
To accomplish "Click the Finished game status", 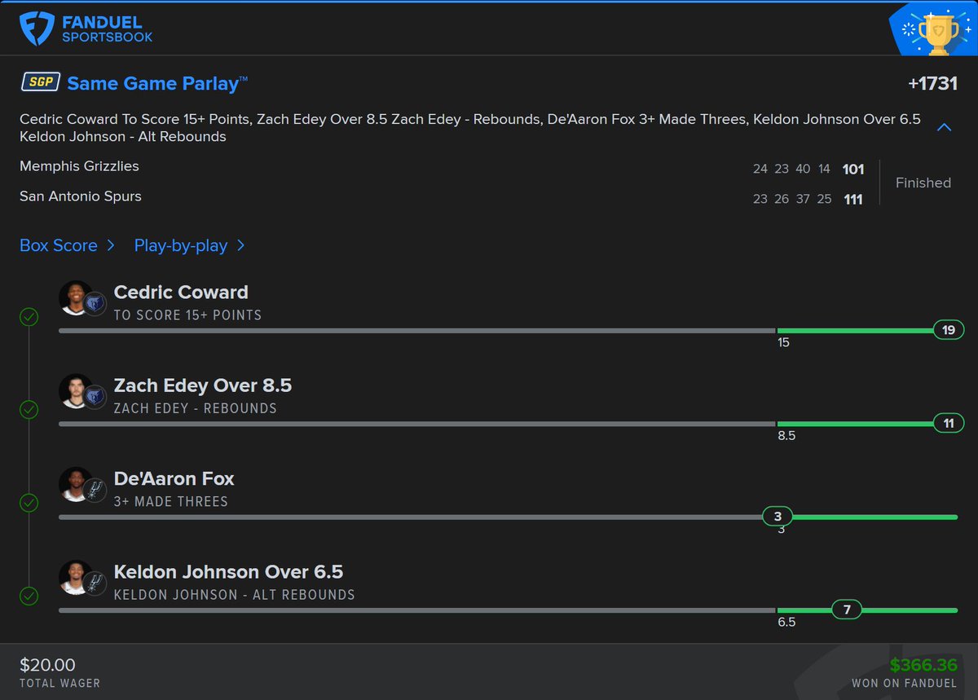I will pyautogui.click(x=923, y=183).
